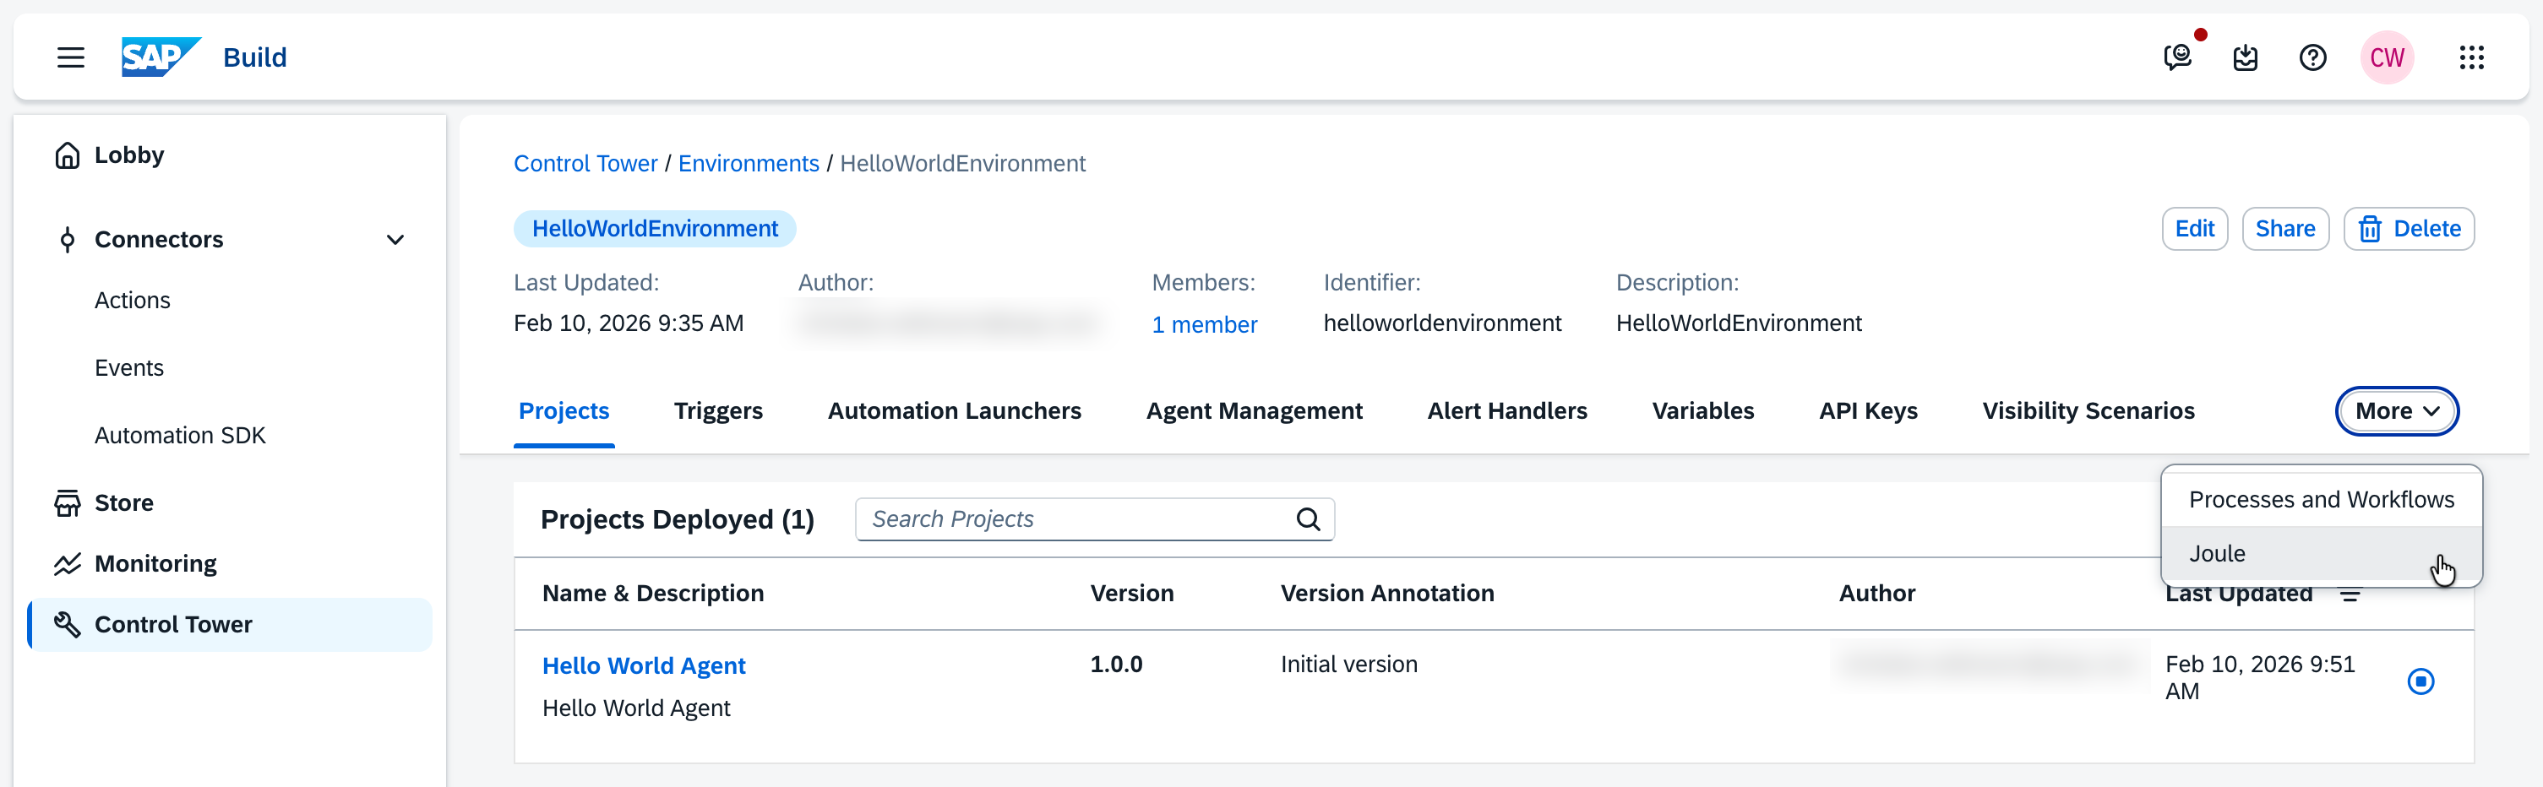Viewport: 2543px width, 787px height.
Task: Switch to the Triggers tab
Action: 717,411
